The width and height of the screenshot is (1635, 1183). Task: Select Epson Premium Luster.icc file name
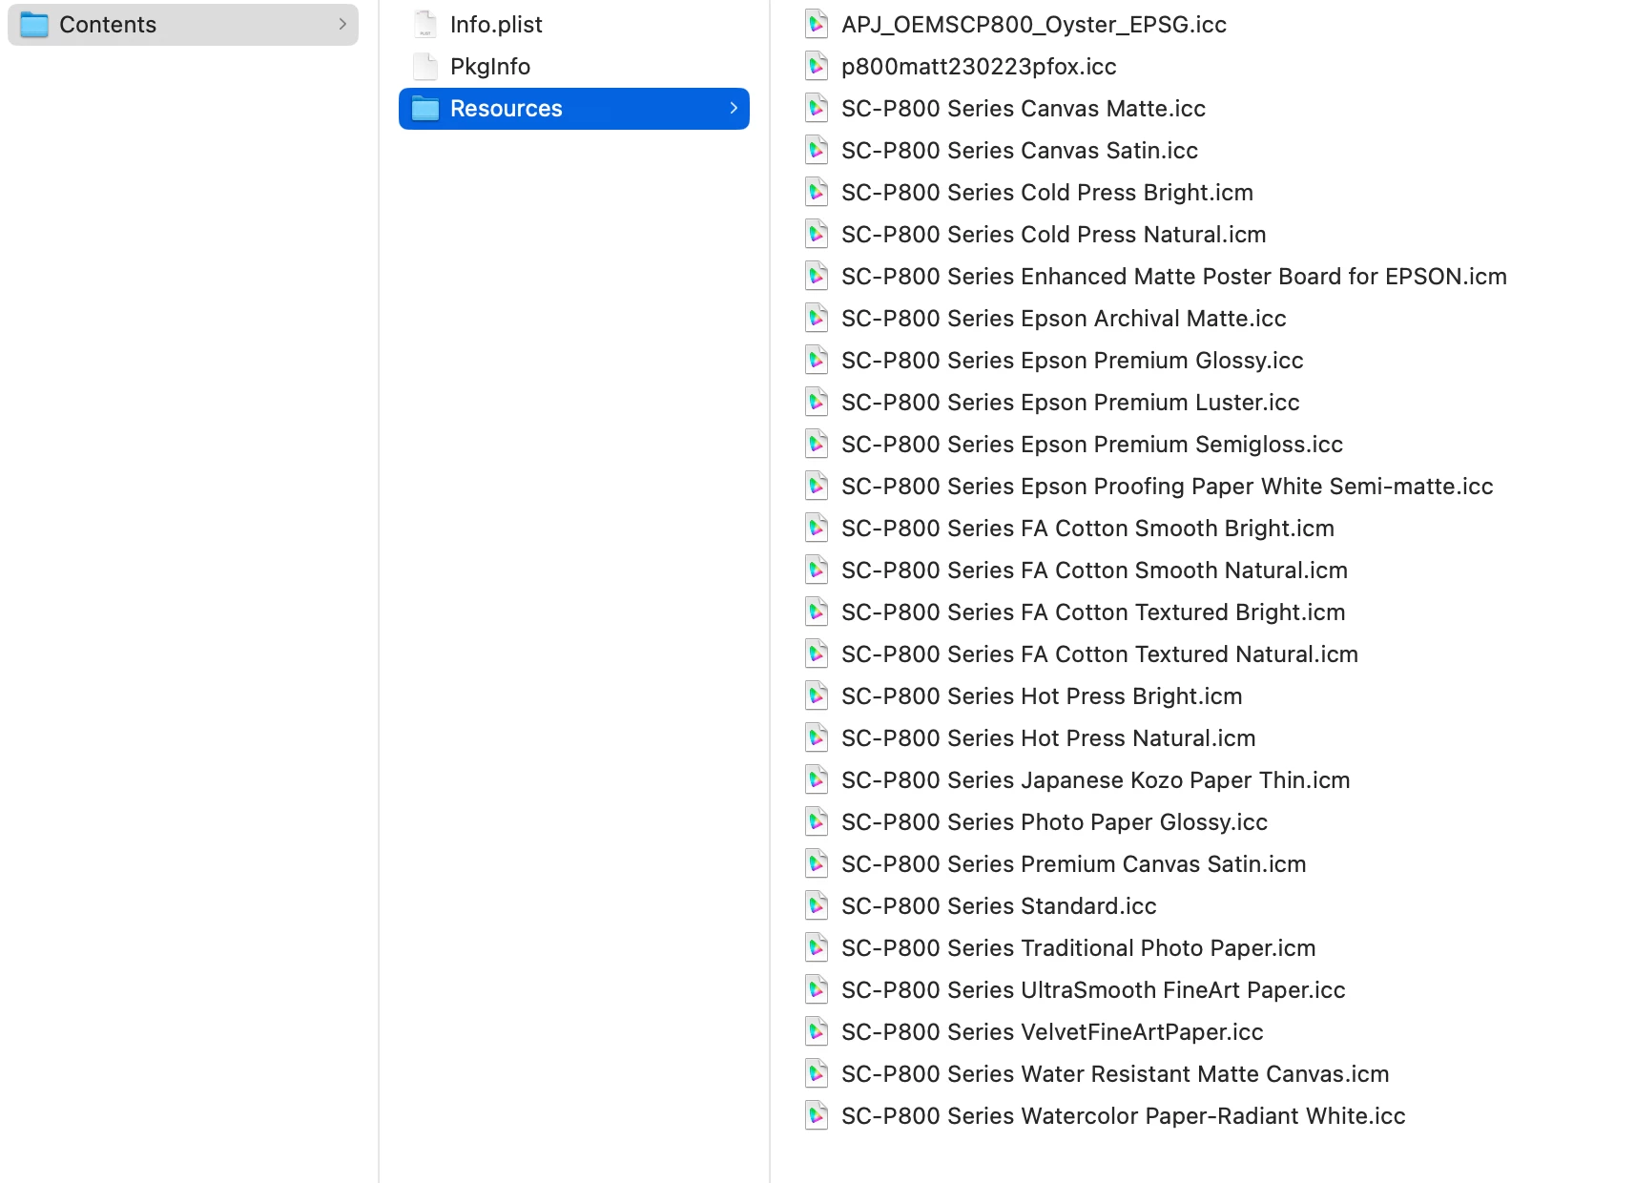click(1070, 403)
